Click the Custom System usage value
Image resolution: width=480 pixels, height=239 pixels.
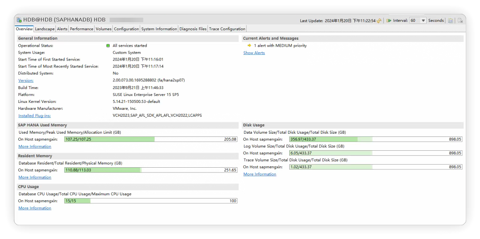[127, 53]
